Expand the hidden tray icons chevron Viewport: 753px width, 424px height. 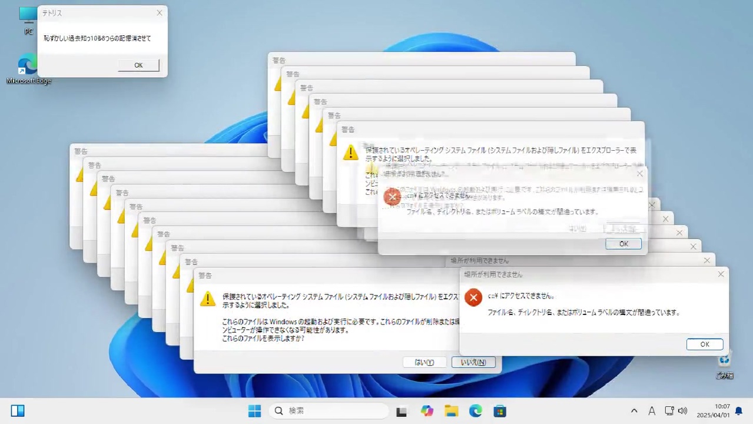(634, 410)
